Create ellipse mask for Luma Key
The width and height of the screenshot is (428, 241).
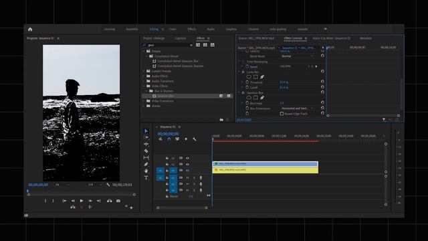pyautogui.click(x=249, y=77)
